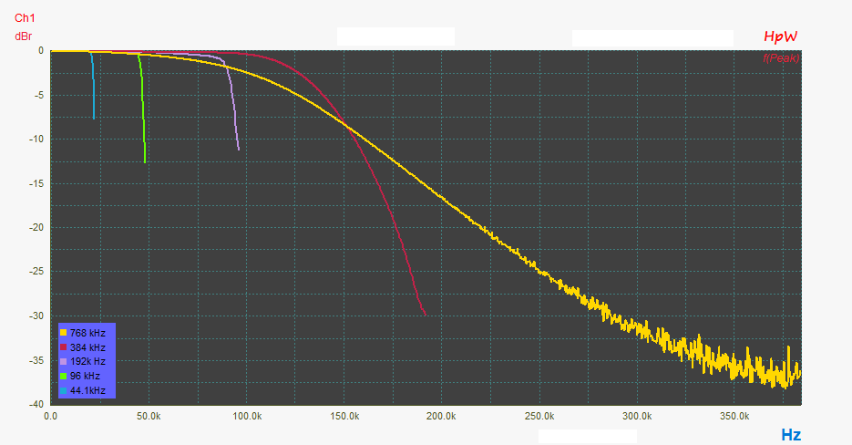Click the '-20' level axis value
Image resolution: width=852 pixels, height=445 pixels.
(x=37, y=228)
